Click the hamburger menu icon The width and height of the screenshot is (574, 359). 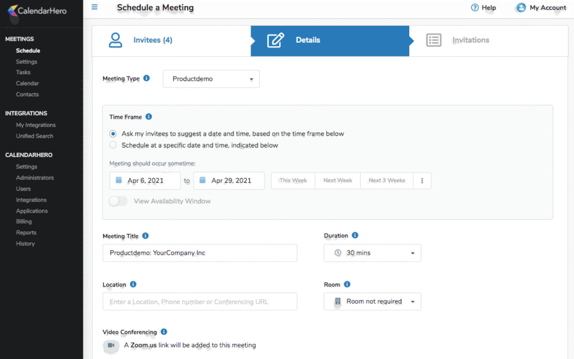(x=94, y=7)
